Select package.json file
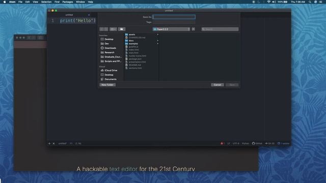The height and width of the screenshot is (183, 326). point(135,59)
